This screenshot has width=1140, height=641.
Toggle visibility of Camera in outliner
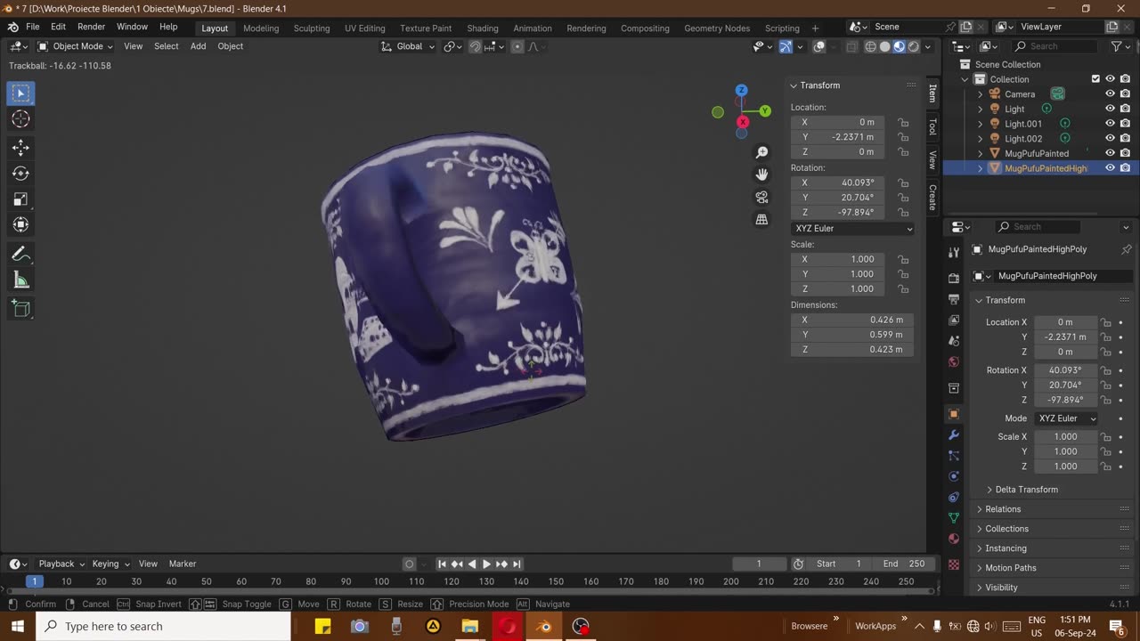tap(1111, 93)
